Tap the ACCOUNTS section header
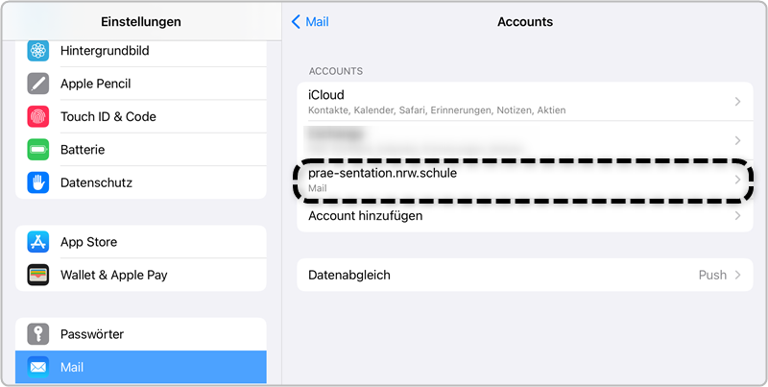This screenshot has height=387, width=768. [335, 71]
